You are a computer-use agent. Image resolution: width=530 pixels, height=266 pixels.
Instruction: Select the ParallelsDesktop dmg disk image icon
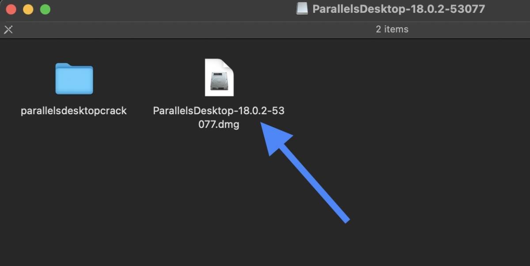pos(219,77)
